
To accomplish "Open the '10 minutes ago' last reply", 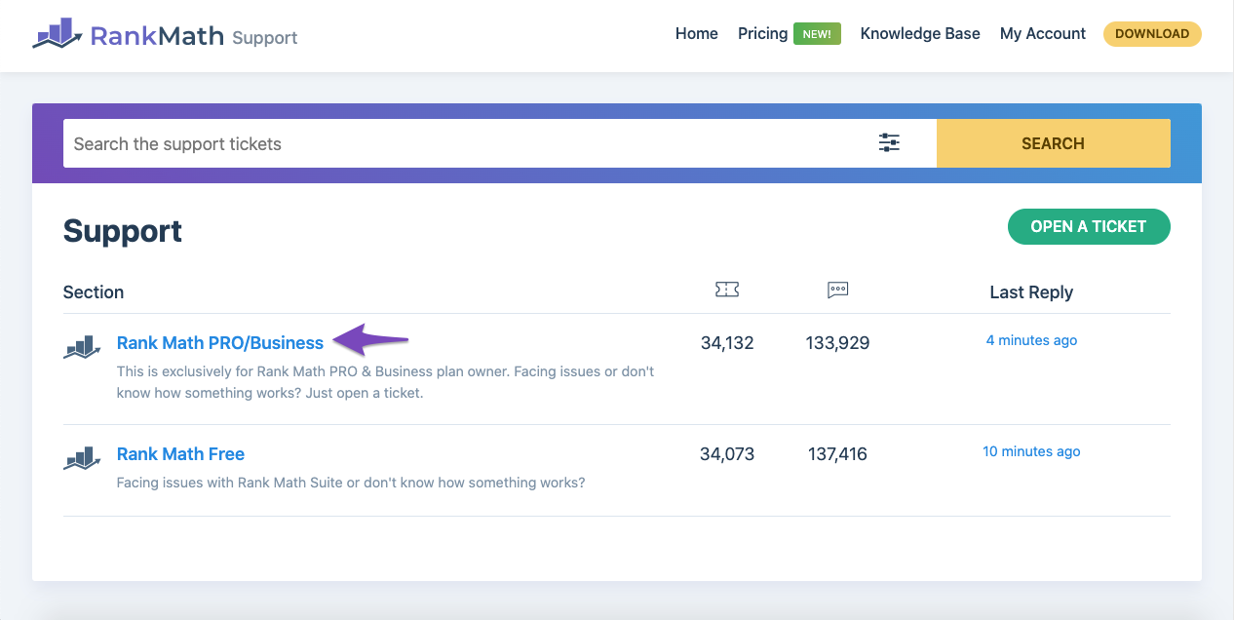I will (1031, 451).
